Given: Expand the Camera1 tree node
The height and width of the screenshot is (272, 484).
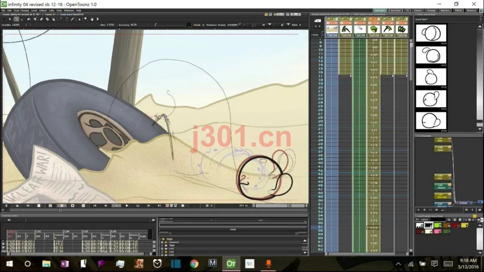Looking at the screenshot, I should click(x=162, y=242).
